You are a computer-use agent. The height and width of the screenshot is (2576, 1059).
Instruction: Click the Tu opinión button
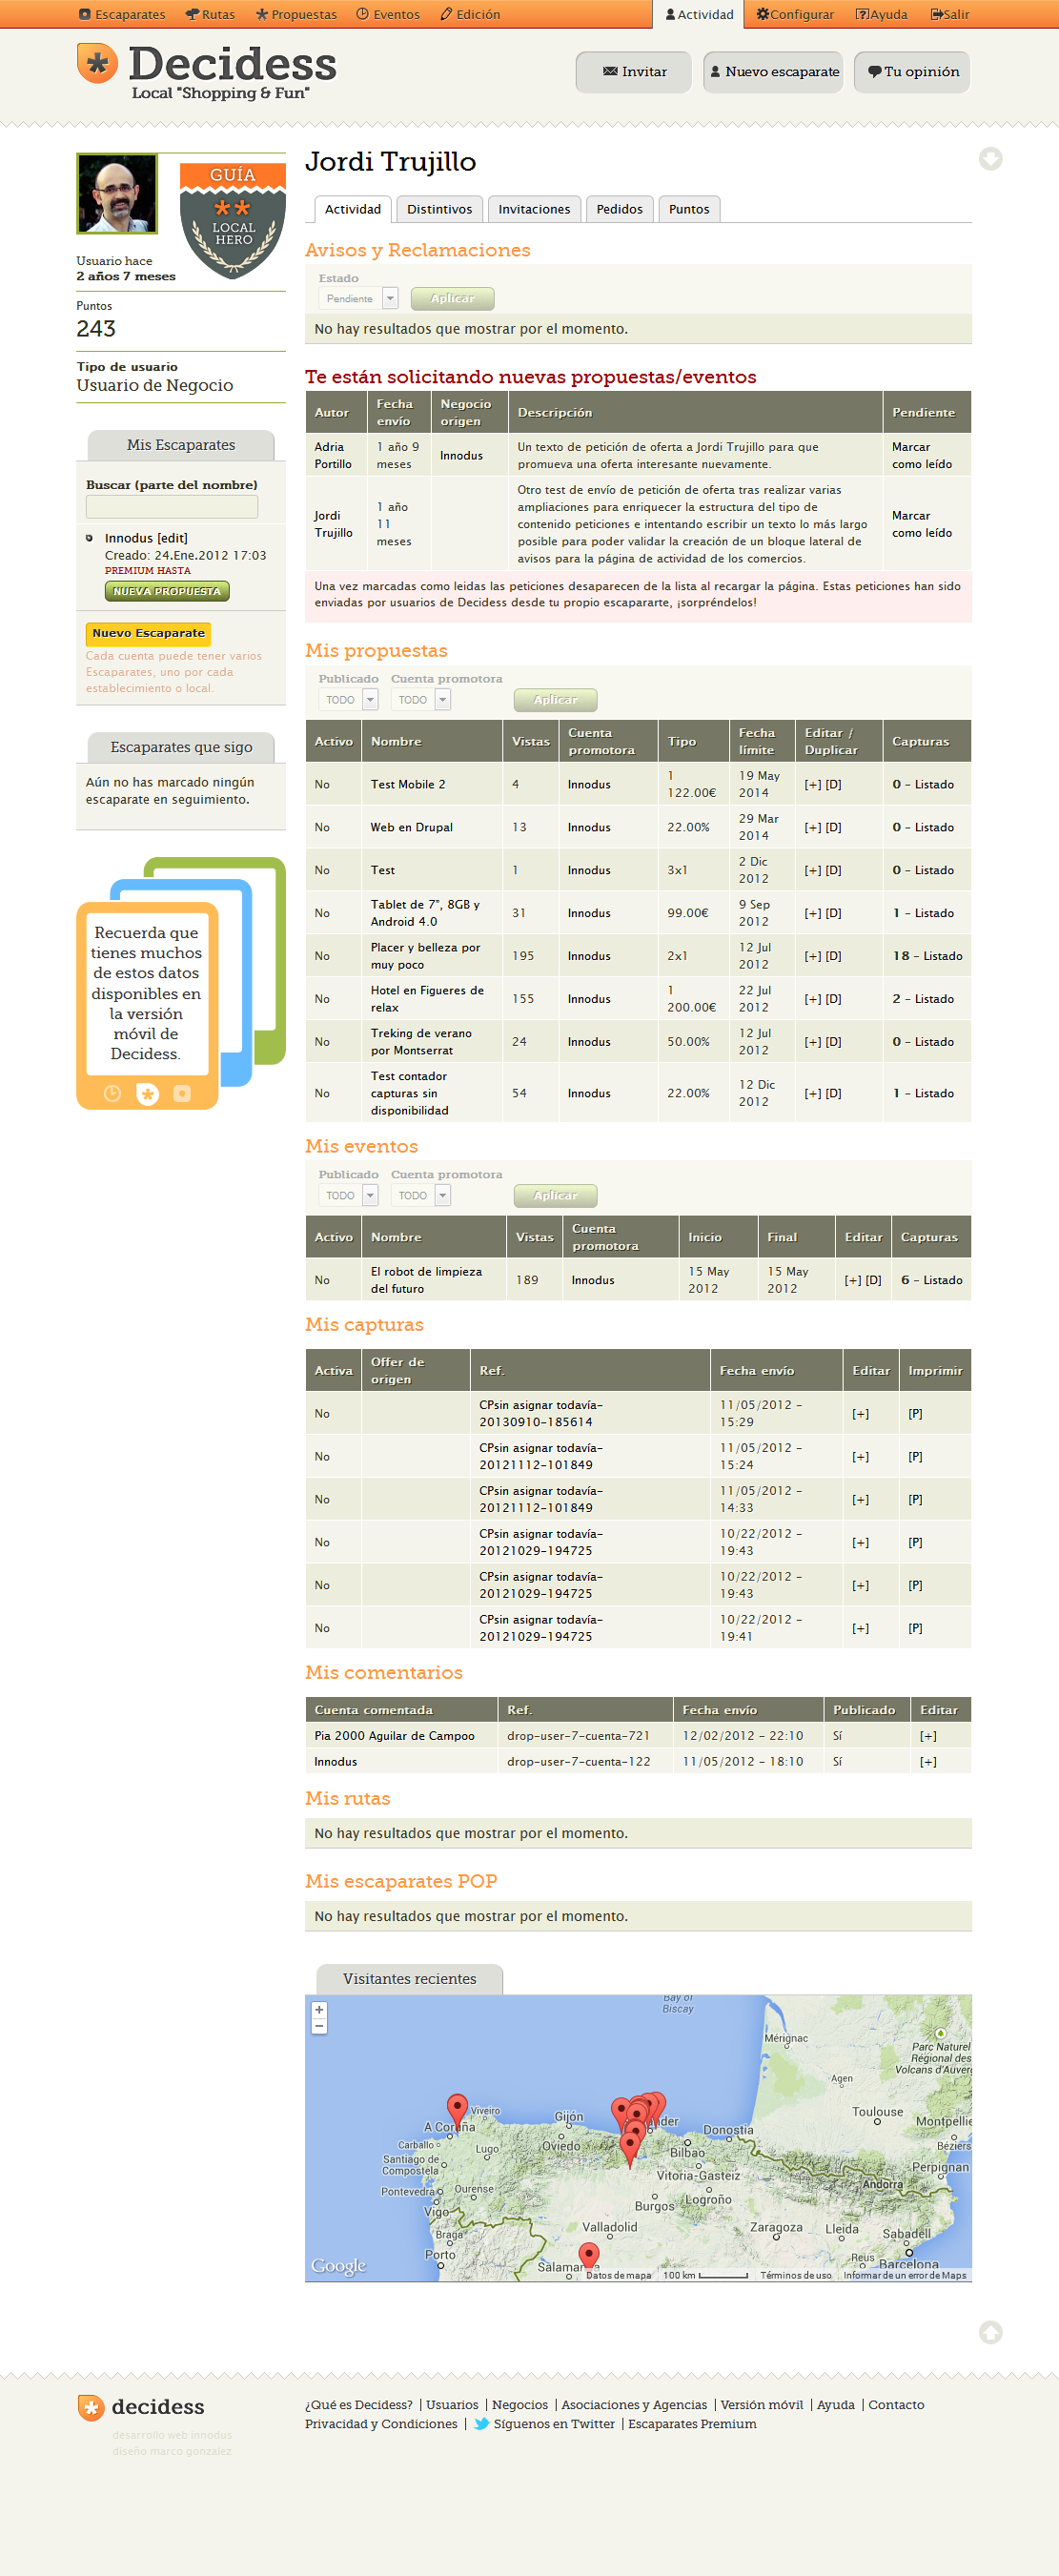tap(912, 72)
